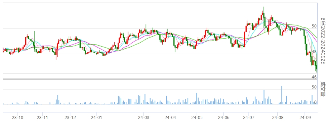Screen dimensions: 328x122
Task: Click the 23-10 date label on axis
Action: coord(18,117)
